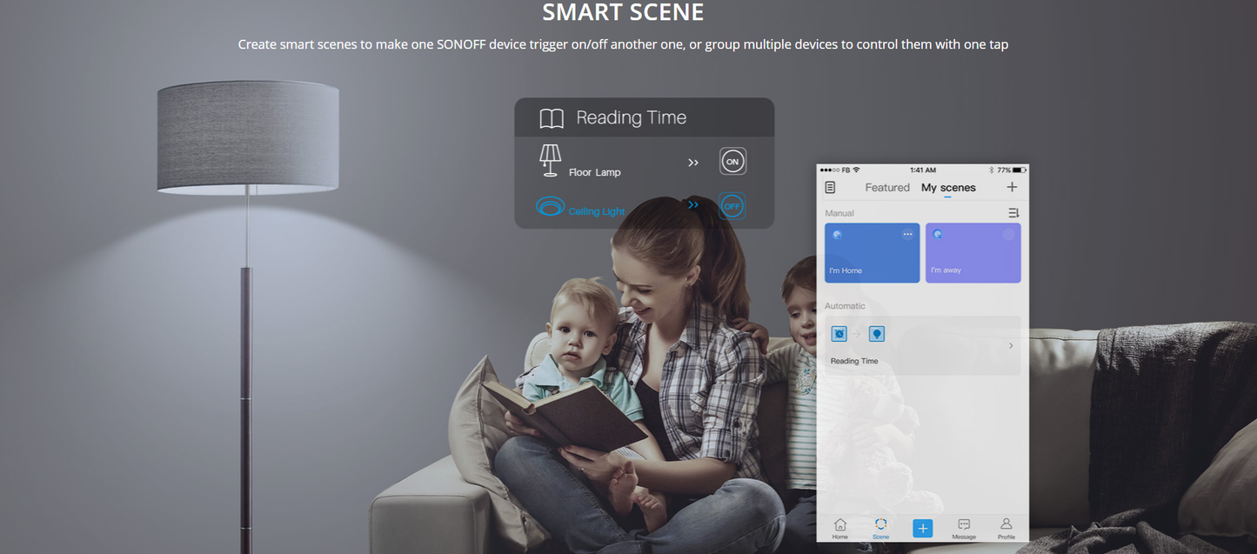Open the list icon left of Featured
The image size is (1257, 554).
click(830, 188)
